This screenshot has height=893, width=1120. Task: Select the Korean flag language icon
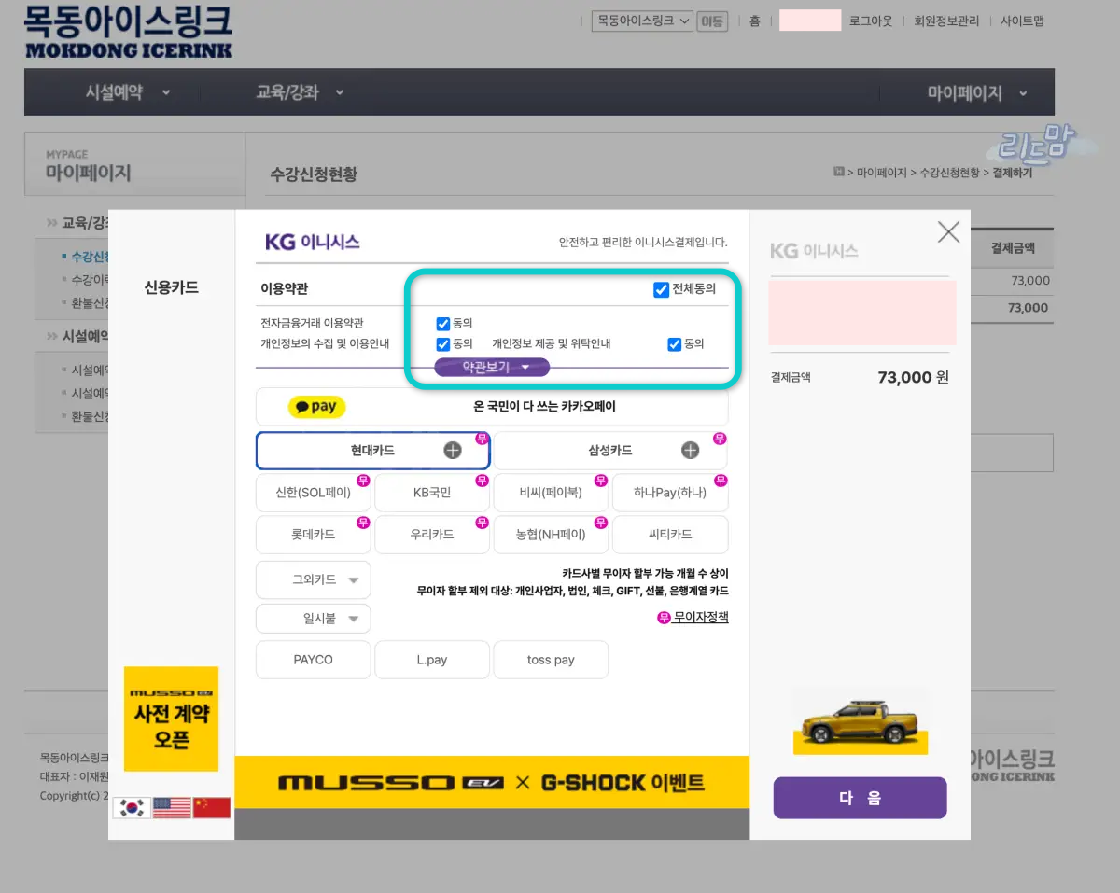click(132, 808)
